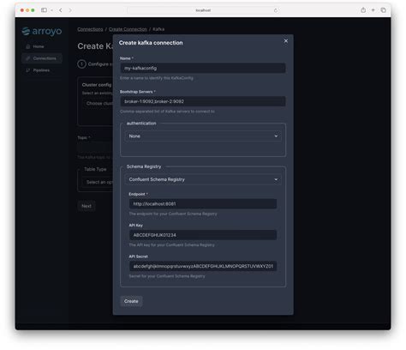Follow the Connections breadcrumb link
This screenshot has width=406, height=350.
90,29
